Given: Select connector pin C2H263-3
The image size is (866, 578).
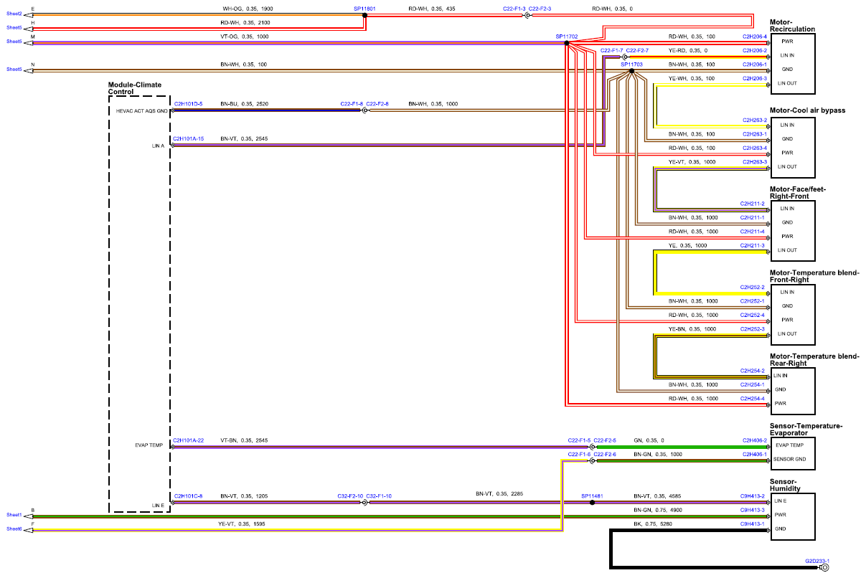Looking at the screenshot, I should (x=755, y=162).
